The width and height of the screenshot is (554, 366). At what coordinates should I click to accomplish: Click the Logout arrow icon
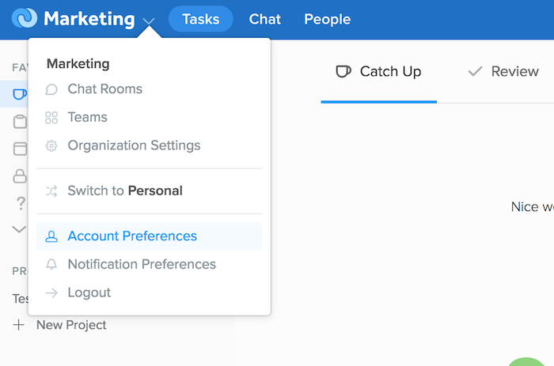[x=51, y=292]
